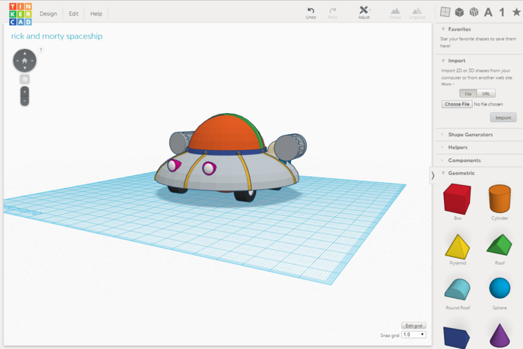
Task: Pick the purple cone shape
Action: click(500, 336)
